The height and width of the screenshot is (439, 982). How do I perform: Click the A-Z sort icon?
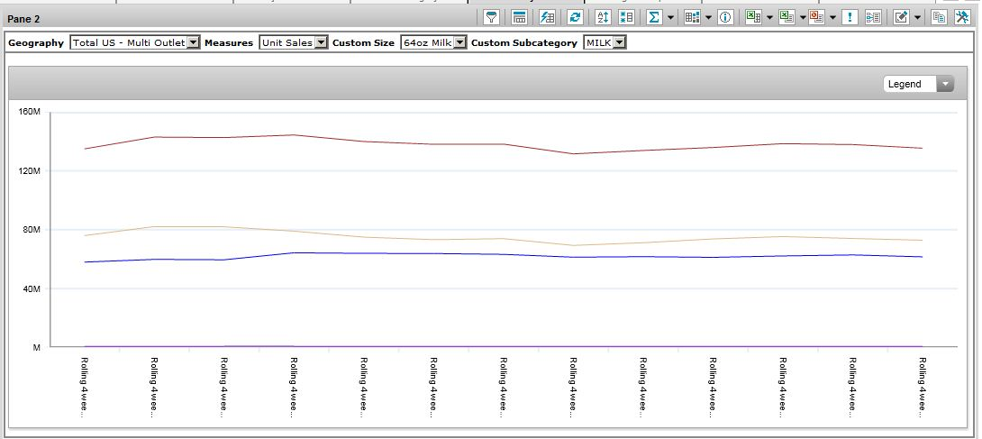coord(604,18)
